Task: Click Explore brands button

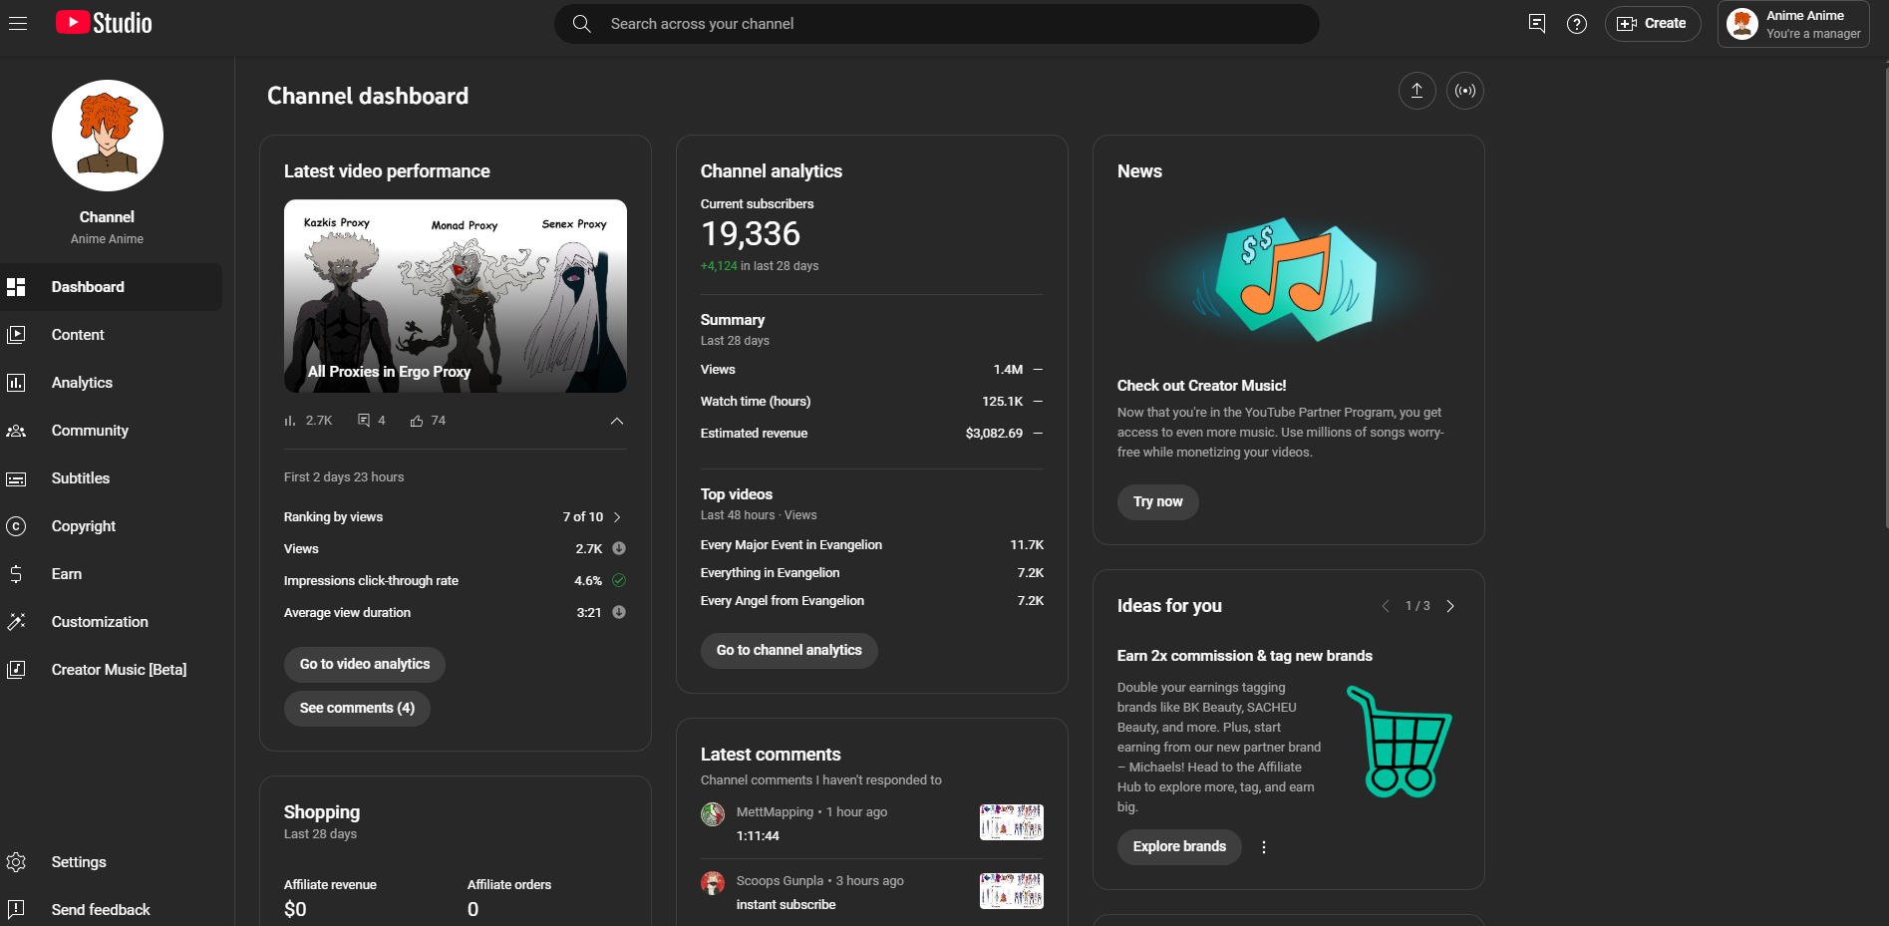Action: pyautogui.click(x=1179, y=846)
